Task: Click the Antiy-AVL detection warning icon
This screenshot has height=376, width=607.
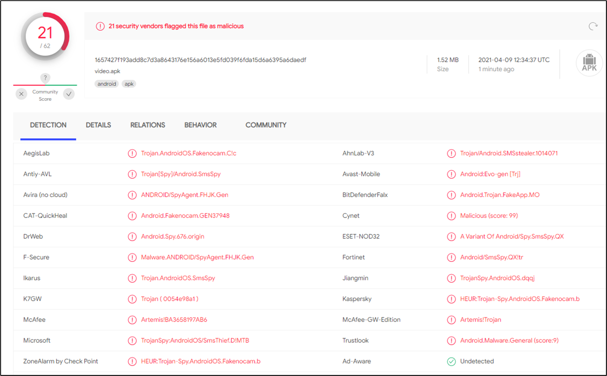Action: (x=132, y=174)
